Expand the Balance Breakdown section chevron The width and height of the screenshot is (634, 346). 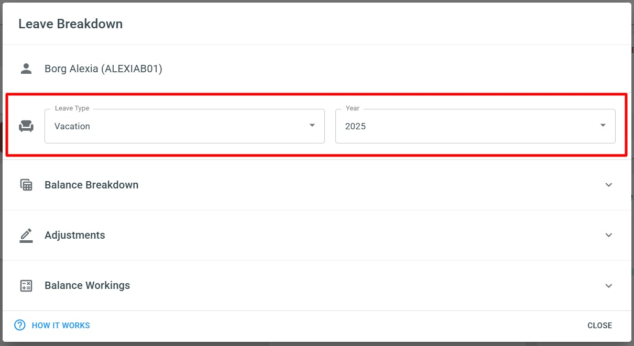609,185
